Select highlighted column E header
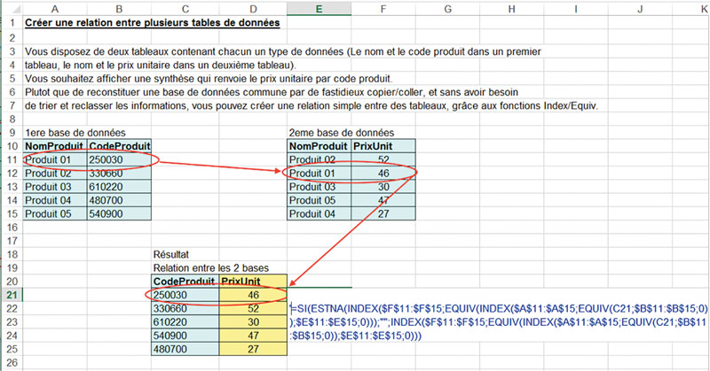710x371 pixels. click(319, 9)
